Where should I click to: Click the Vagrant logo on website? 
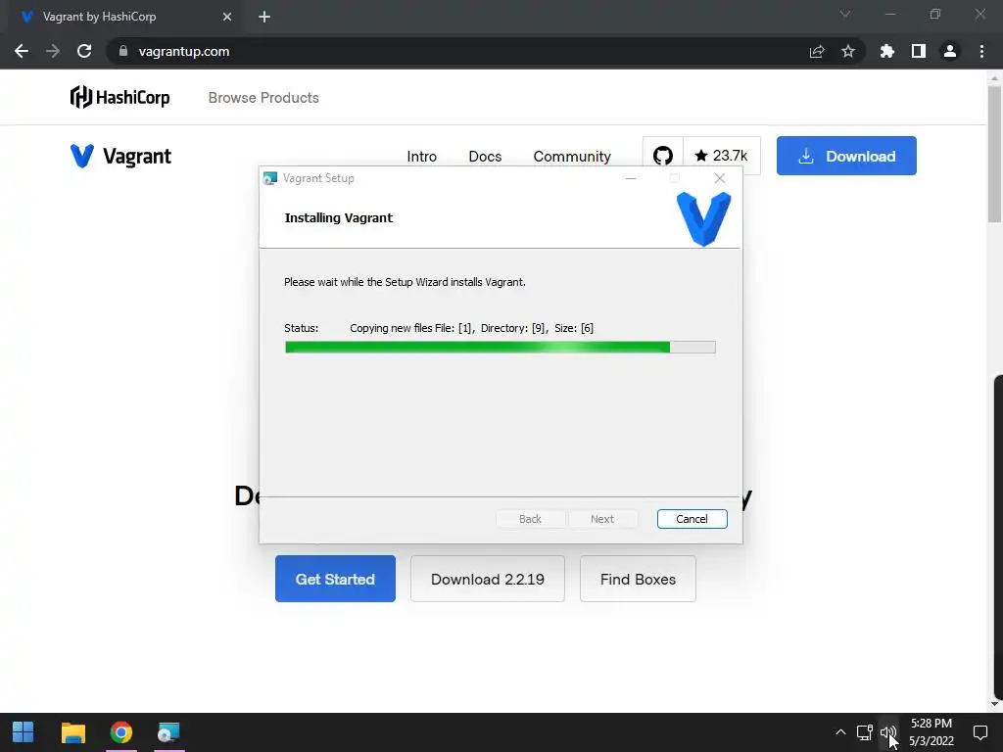(120, 156)
